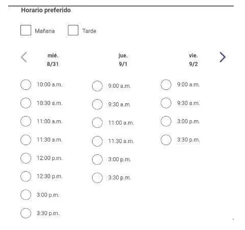Select 10:00 a.m. on mié. 8/31
245x230 pixels.
[x=26, y=84]
